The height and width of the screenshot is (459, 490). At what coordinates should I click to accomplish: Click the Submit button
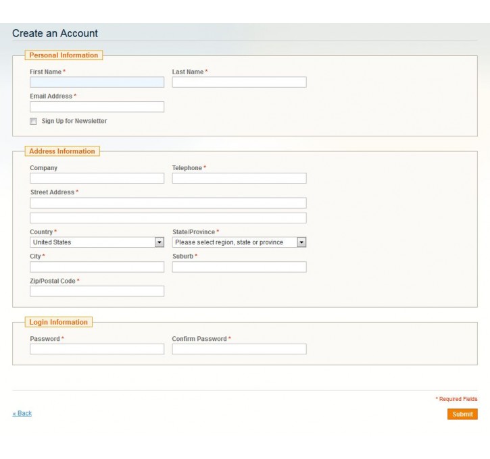pyautogui.click(x=462, y=414)
